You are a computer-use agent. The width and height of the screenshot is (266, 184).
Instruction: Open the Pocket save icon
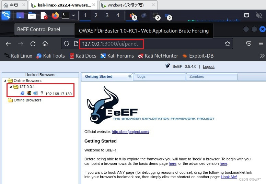(x=249, y=44)
